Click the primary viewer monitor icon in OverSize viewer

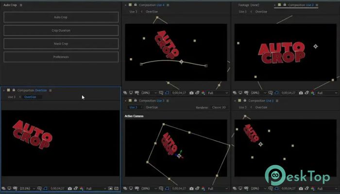click(9, 189)
